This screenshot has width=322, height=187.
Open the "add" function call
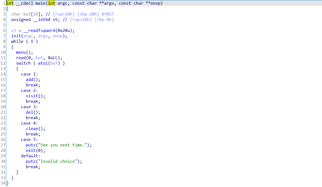(x=29, y=80)
